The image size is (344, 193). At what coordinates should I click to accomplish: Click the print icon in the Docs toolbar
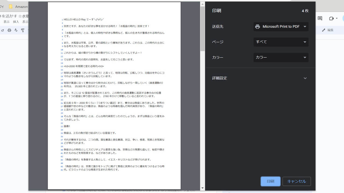pos(9,30)
